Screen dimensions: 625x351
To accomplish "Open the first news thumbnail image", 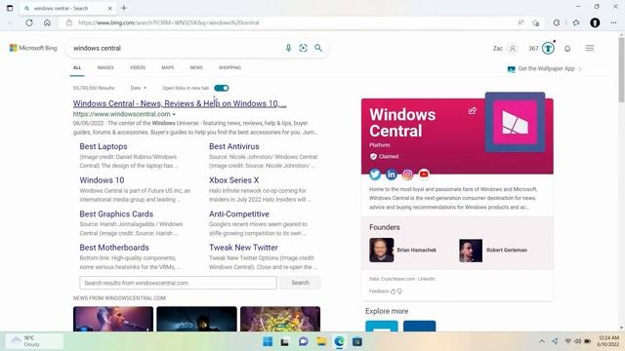I will point(113,319).
